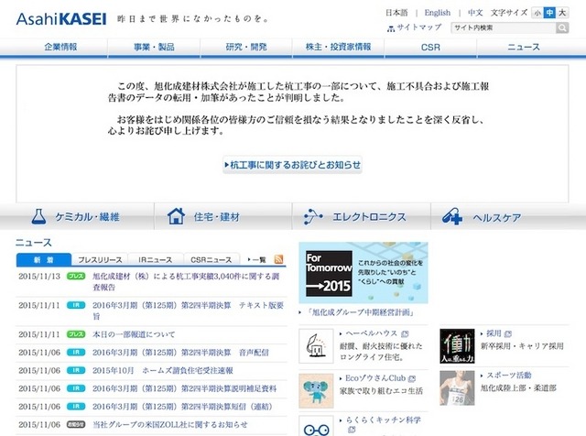Open the RSS feed icon
This screenshot has width=586, height=436.
[278, 259]
